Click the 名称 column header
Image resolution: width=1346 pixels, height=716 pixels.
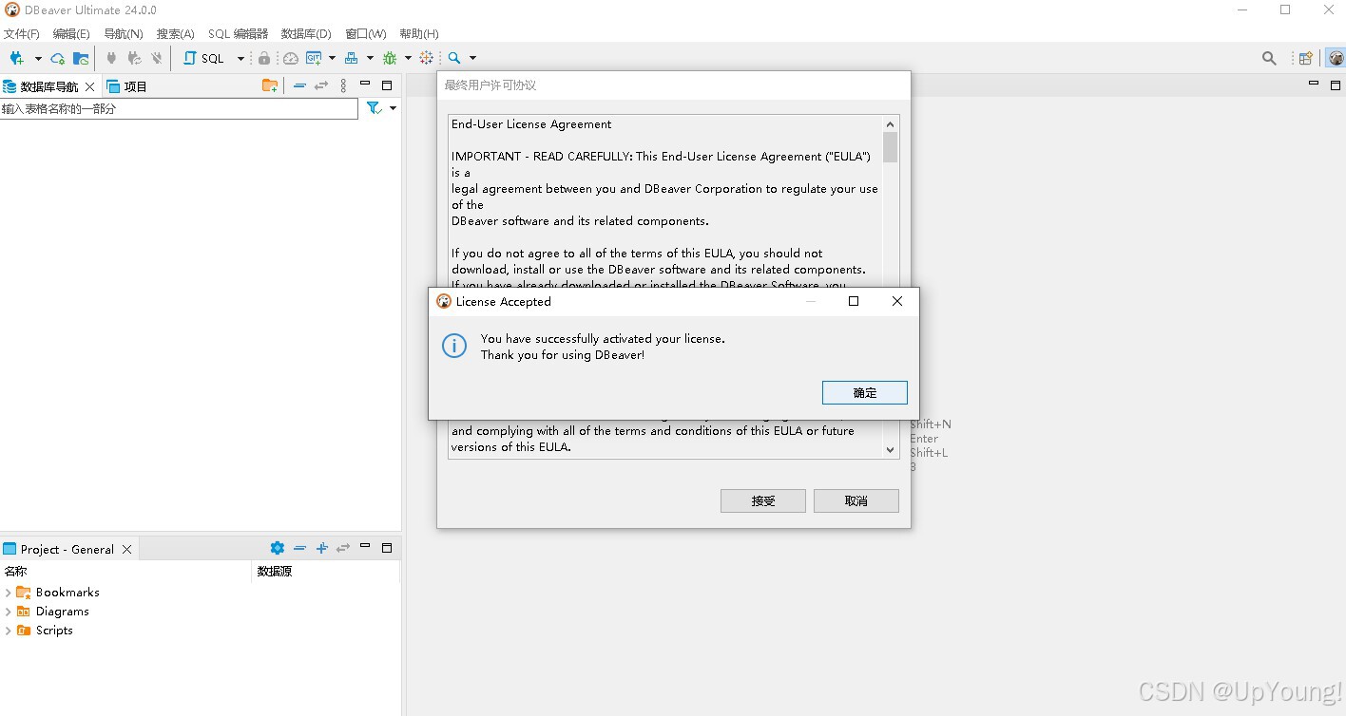click(x=125, y=572)
